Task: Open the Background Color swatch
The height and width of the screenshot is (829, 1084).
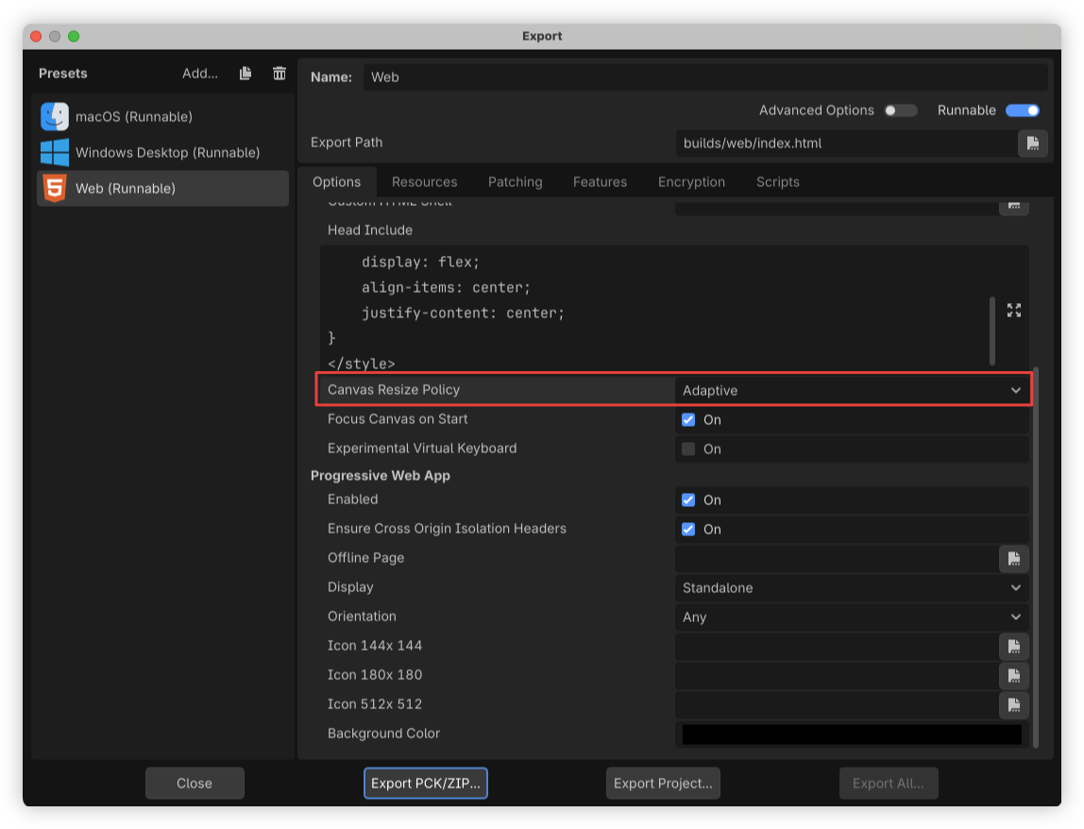Action: [x=852, y=735]
